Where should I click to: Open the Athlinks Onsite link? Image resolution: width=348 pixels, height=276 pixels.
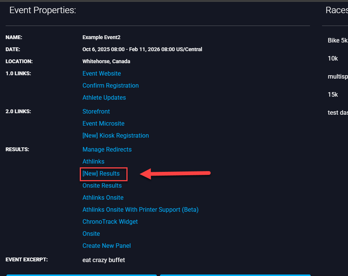(x=103, y=198)
